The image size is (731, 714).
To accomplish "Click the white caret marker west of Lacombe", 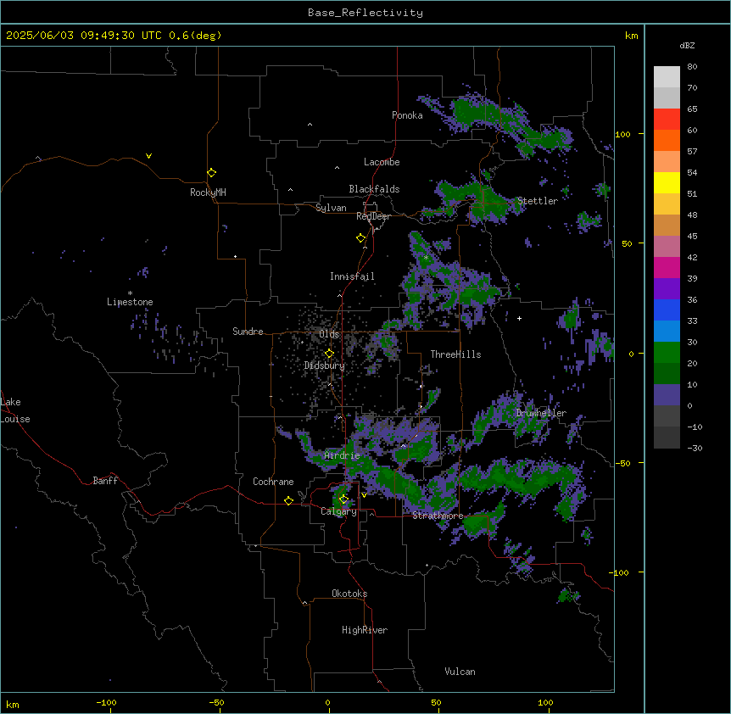I will tap(337, 168).
